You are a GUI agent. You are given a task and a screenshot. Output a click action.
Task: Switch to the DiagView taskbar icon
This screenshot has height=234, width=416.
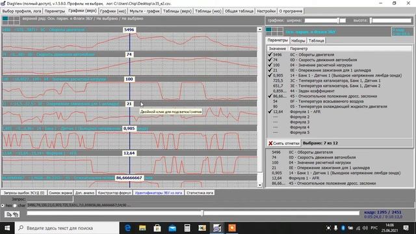(x=217, y=228)
